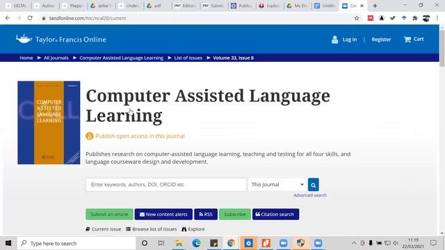Click the Register link

click(x=381, y=40)
